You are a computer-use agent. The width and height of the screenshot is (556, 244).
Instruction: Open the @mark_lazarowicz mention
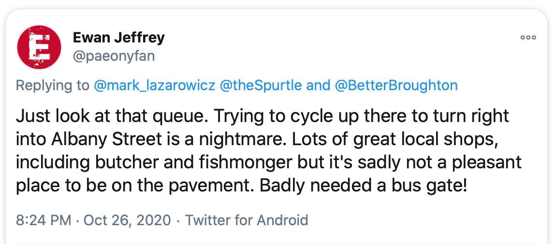(x=154, y=85)
